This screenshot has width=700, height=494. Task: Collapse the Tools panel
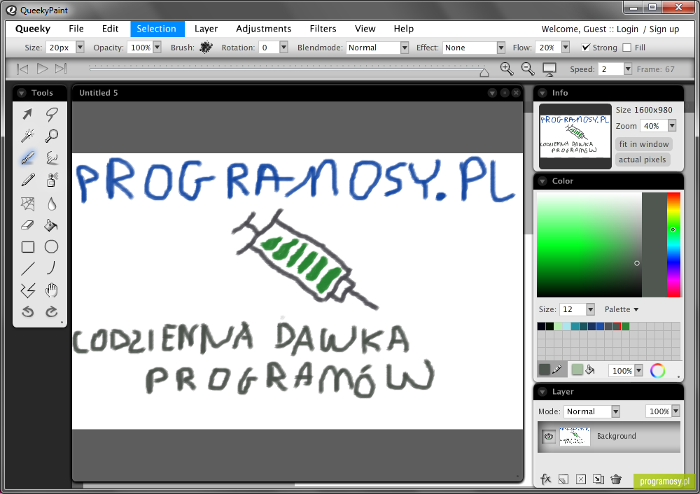tap(22, 93)
